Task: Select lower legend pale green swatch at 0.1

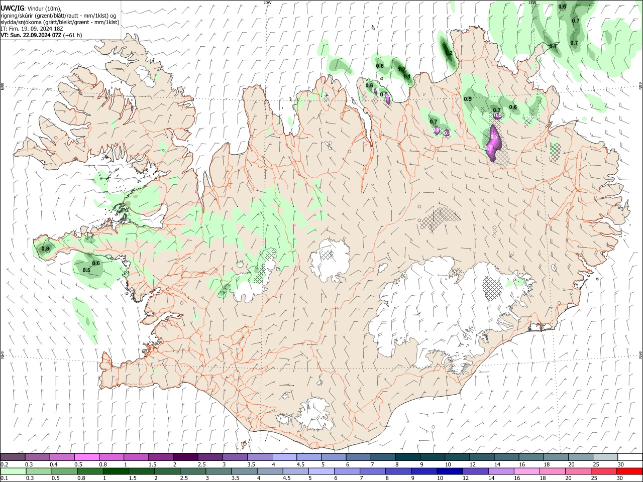Action: 13,471
